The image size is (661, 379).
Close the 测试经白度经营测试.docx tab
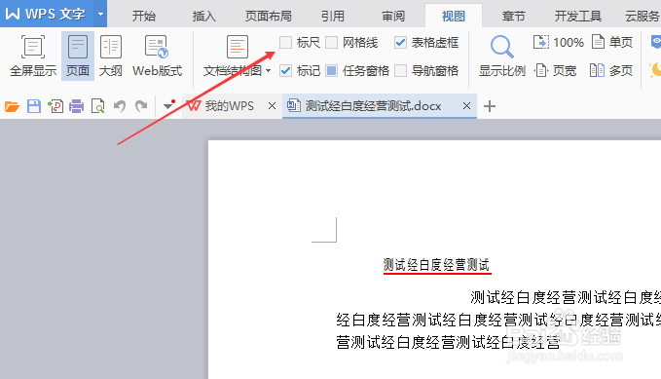466,106
